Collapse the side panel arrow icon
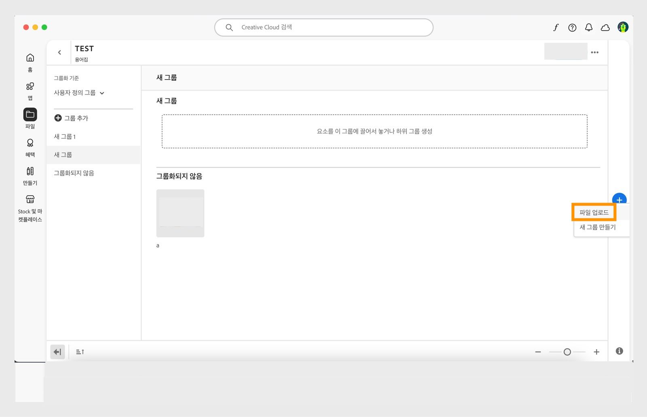Image resolution: width=647 pixels, height=417 pixels. 57,352
